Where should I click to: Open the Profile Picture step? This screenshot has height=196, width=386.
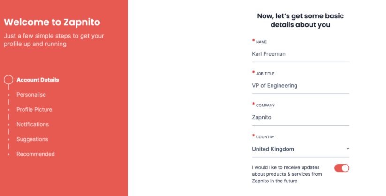[34, 110]
